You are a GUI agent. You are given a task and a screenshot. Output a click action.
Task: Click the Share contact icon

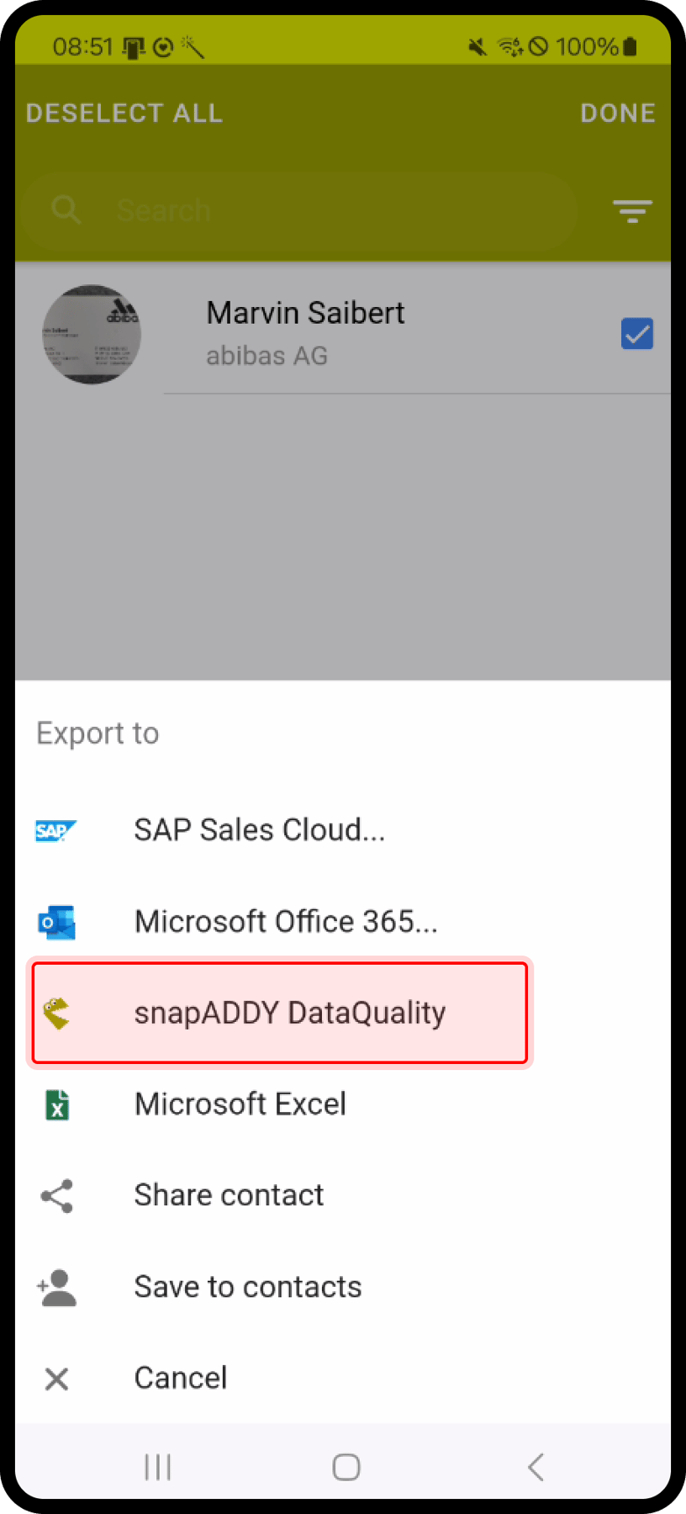(56, 1195)
